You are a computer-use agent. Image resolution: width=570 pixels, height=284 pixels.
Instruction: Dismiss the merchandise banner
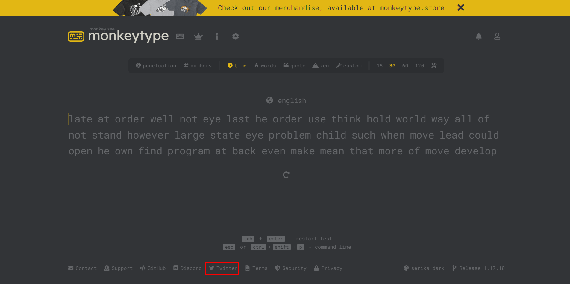tap(460, 7)
